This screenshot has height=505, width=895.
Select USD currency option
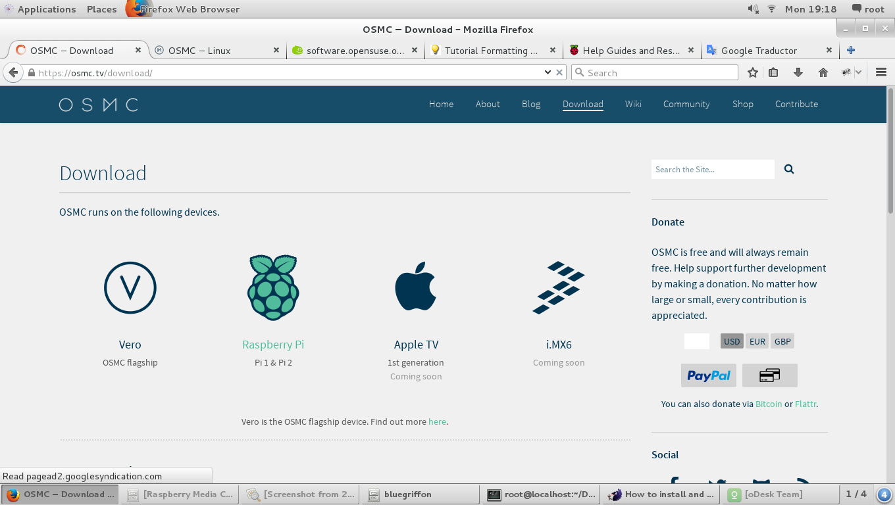click(x=732, y=341)
